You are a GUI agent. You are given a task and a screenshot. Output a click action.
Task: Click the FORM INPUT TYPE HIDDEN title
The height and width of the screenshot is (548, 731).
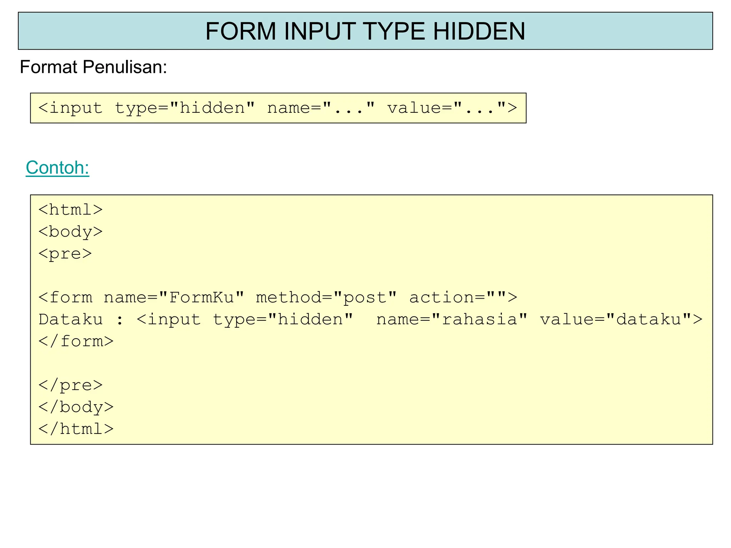tap(365, 31)
